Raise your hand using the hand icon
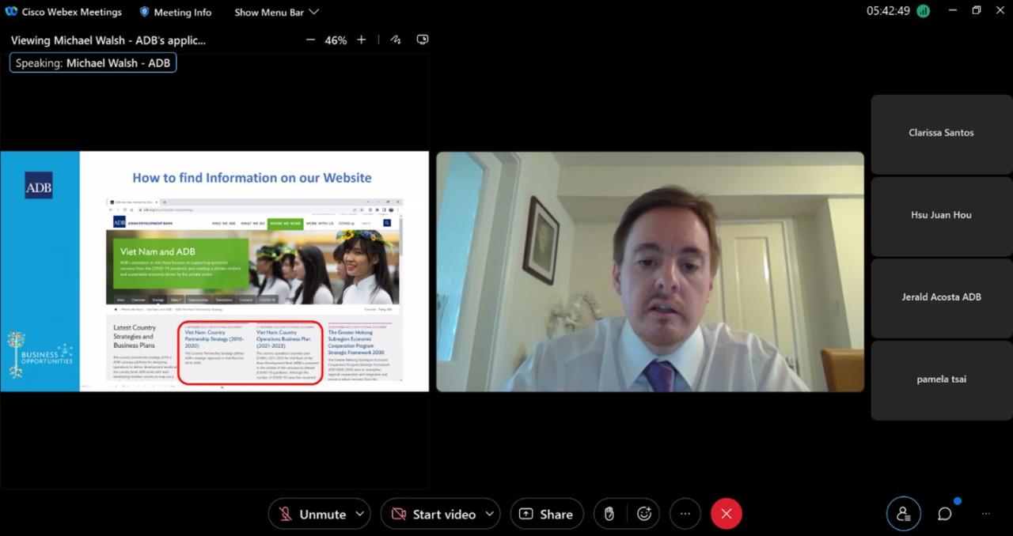This screenshot has width=1013, height=536. click(x=609, y=514)
